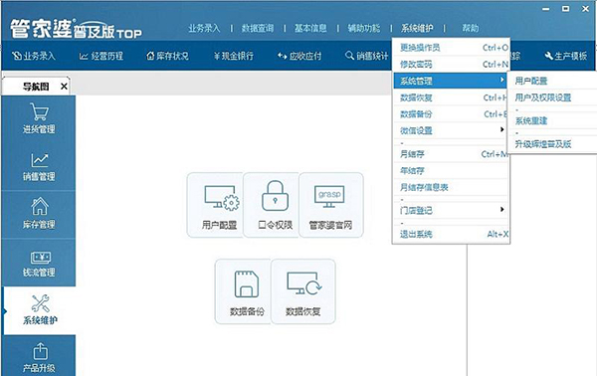This screenshot has height=376, width=597.
Task: Open the 管家婆官网 grasp monitor tile
Action: pyautogui.click(x=330, y=205)
